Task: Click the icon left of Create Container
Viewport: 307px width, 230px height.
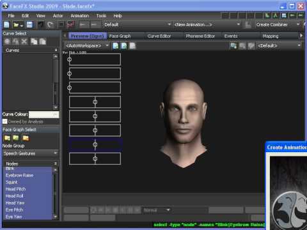Action: click(248, 25)
